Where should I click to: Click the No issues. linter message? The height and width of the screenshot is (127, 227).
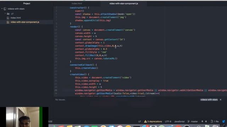click(x=60, y=99)
